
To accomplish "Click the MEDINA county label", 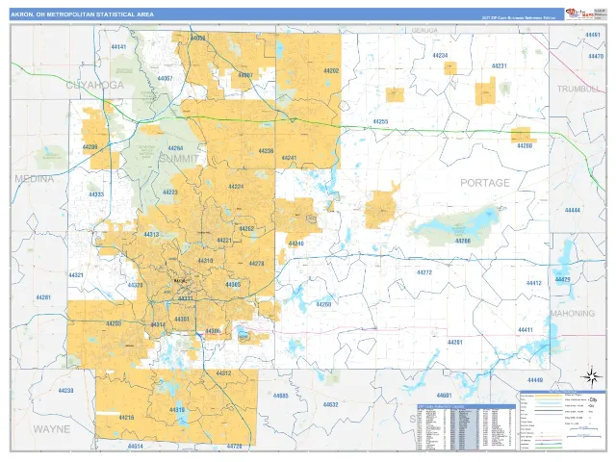I will point(35,179).
